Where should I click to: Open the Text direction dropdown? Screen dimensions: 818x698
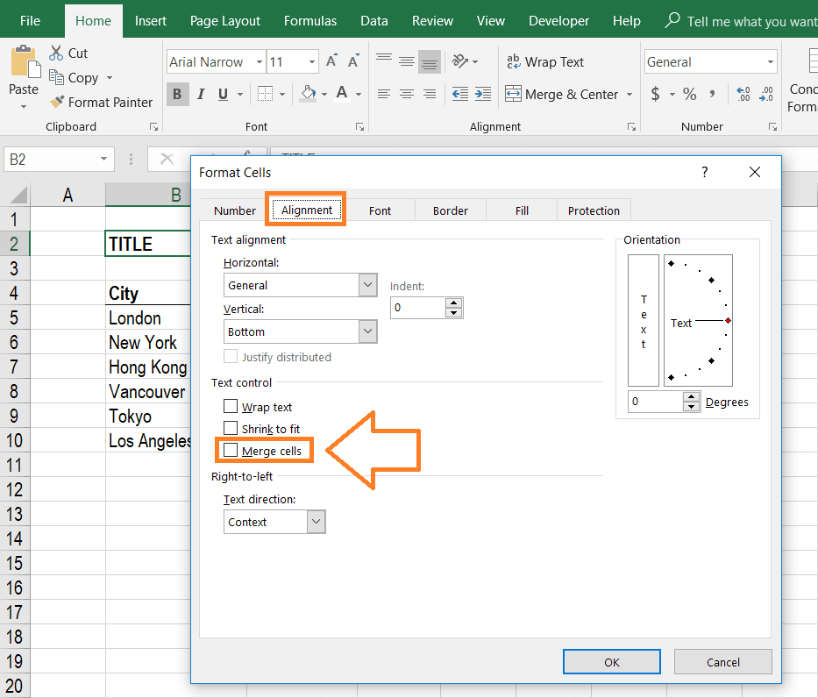[x=317, y=522]
